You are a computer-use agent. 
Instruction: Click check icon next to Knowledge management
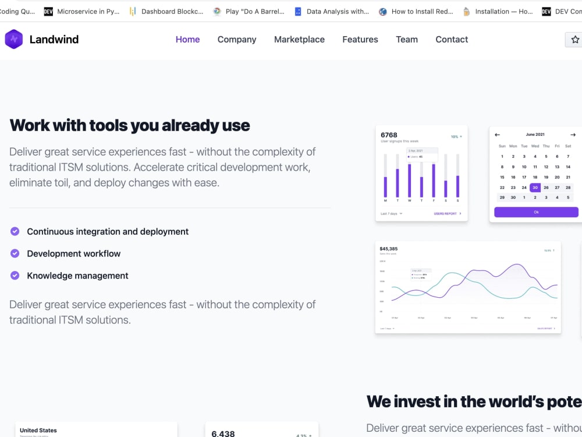(x=15, y=276)
